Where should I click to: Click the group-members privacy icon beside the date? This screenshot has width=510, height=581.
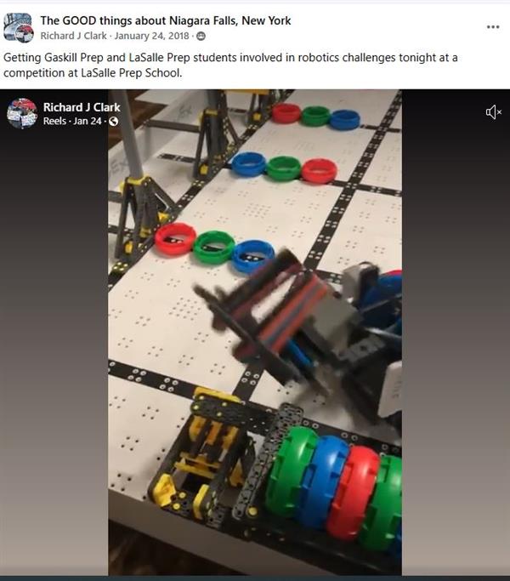pyautogui.click(x=201, y=36)
